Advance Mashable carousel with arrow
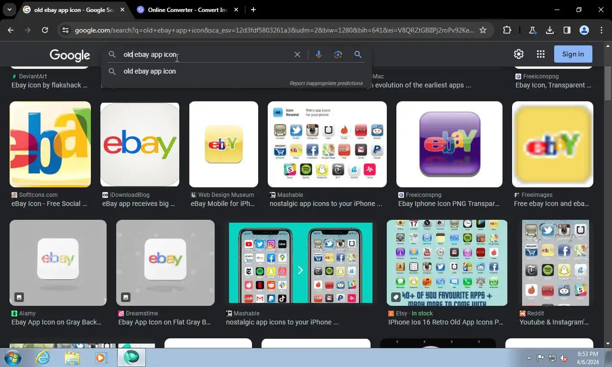This screenshot has width=612, height=367. click(x=300, y=270)
